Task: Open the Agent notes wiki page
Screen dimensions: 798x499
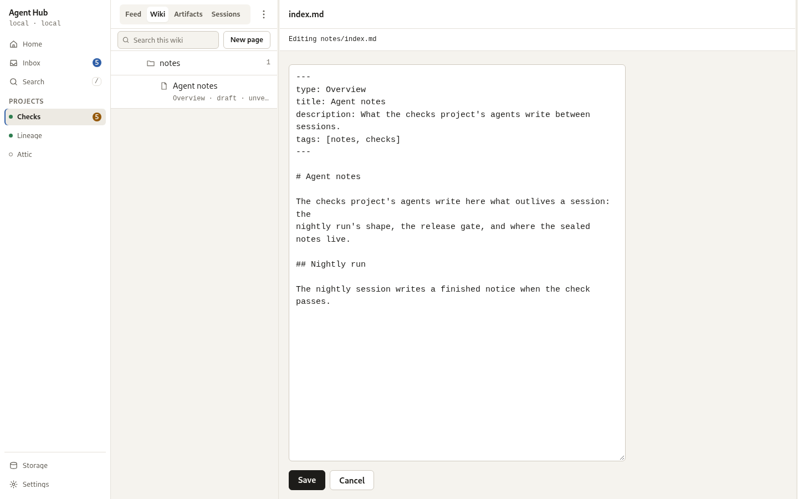Action: point(194,91)
